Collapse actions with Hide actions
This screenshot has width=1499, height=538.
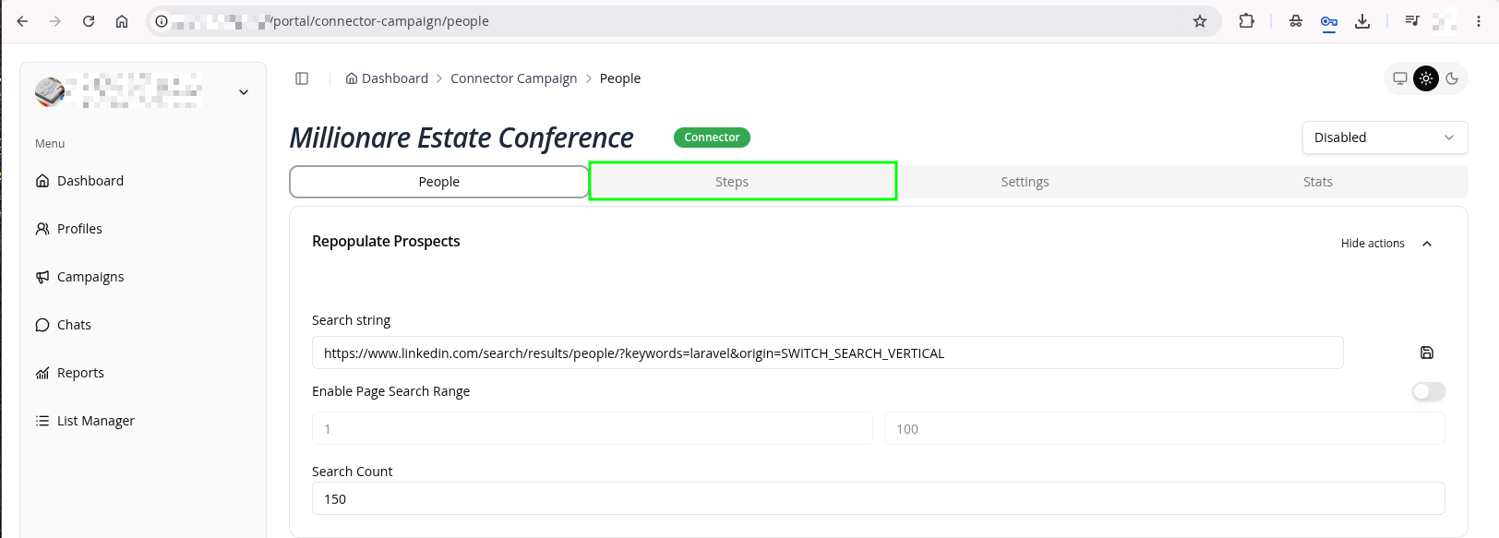1386,244
